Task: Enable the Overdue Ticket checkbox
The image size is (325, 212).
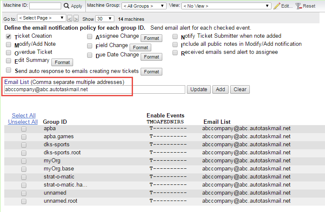Action: 8,53
